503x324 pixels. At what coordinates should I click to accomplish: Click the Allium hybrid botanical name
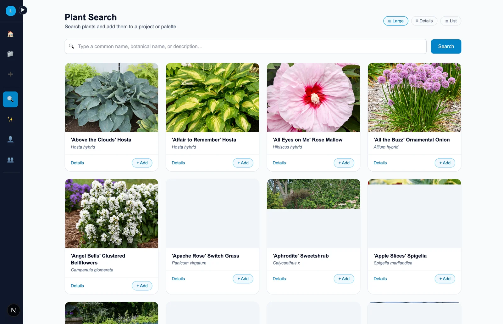[x=386, y=147]
